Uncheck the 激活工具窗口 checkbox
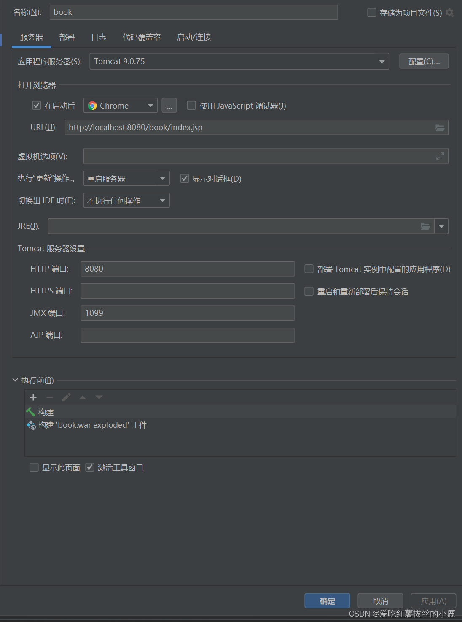 click(90, 467)
